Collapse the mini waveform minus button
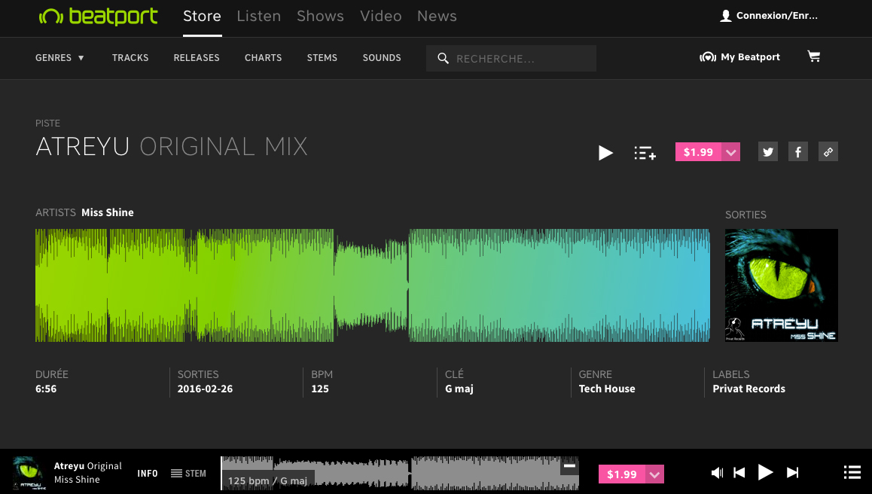This screenshot has height=494, width=872. pos(570,466)
